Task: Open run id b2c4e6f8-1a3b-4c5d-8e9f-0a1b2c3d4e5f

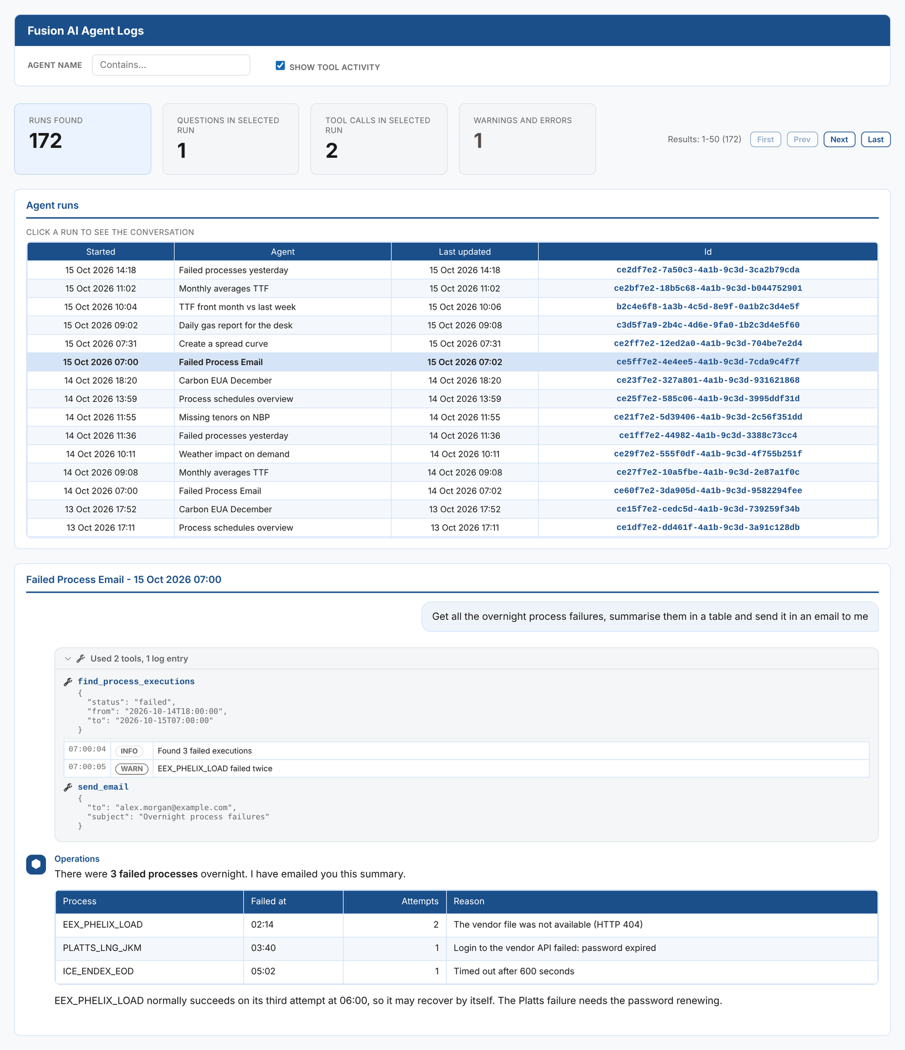Action: pyautogui.click(x=708, y=307)
